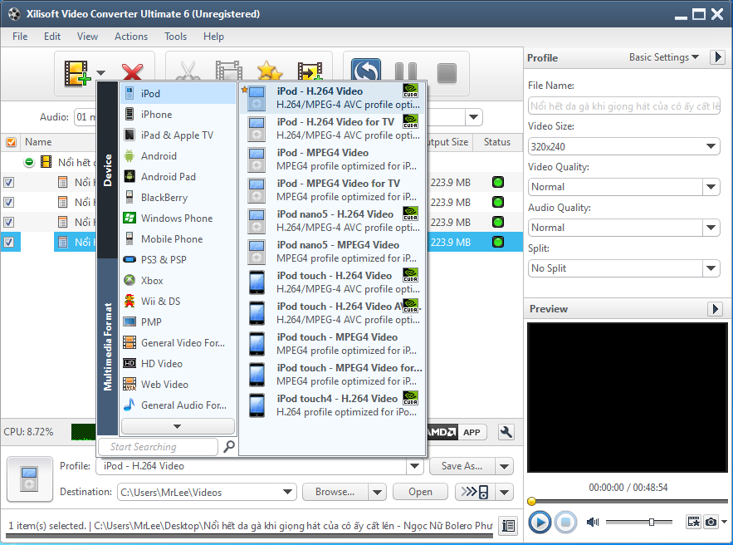Viewport: 733px width, 545px height.
Task: Click the search magnifier icon
Action: click(229, 447)
